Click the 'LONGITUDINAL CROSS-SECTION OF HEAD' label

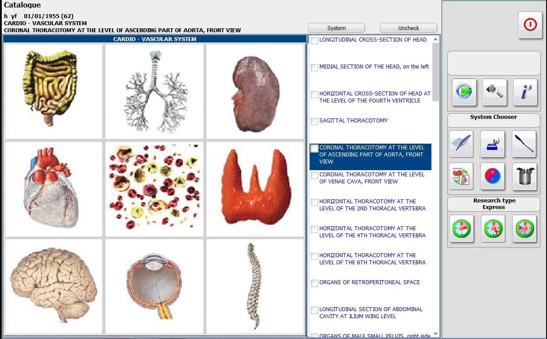click(x=373, y=39)
